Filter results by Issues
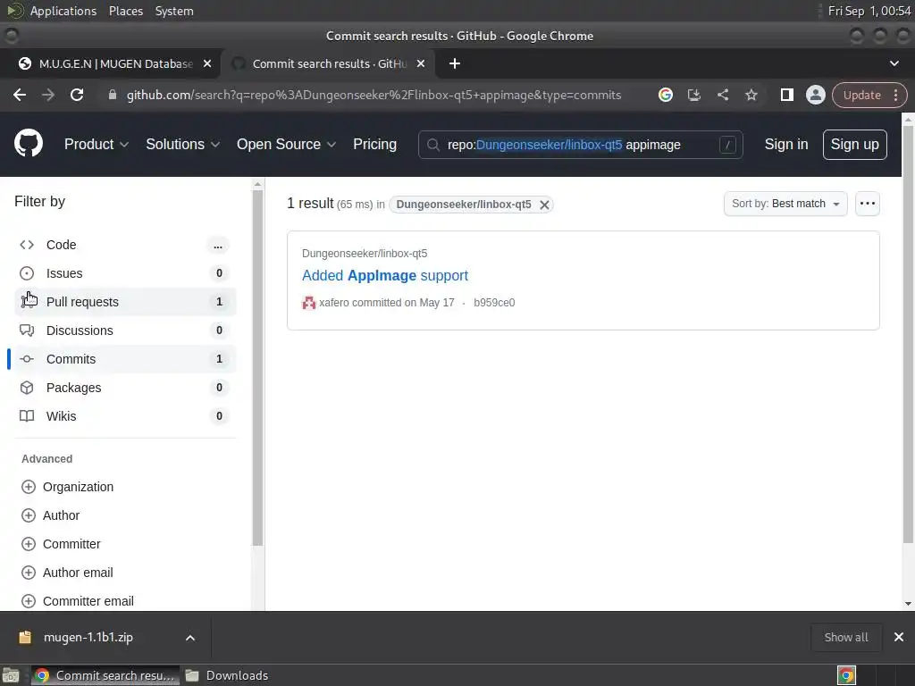Image resolution: width=915 pixels, height=686 pixels. pyautogui.click(x=125, y=273)
